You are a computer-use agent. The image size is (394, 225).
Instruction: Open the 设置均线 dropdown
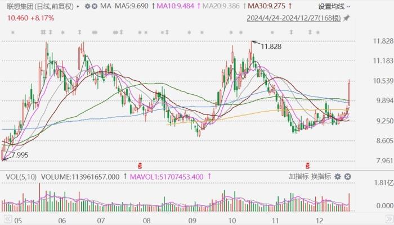334,7
